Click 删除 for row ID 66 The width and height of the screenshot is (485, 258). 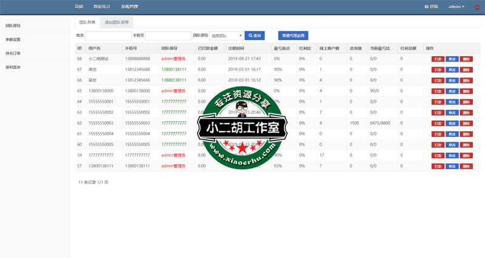click(466, 81)
